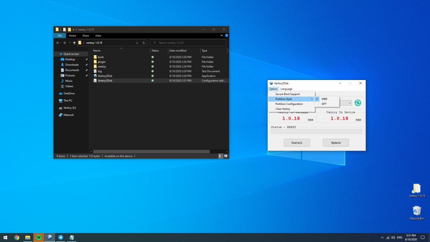Viewport: 430px width, 242px height.
Task: Choose Secure Boot Support menu entry
Action: pos(292,94)
